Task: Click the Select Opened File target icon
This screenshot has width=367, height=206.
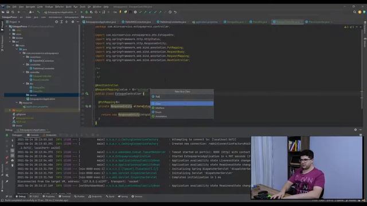Action: tap(56, 22)
